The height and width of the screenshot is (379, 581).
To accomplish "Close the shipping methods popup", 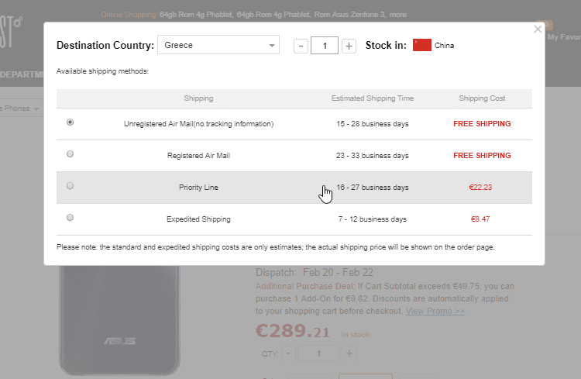I will pos(538,29).
